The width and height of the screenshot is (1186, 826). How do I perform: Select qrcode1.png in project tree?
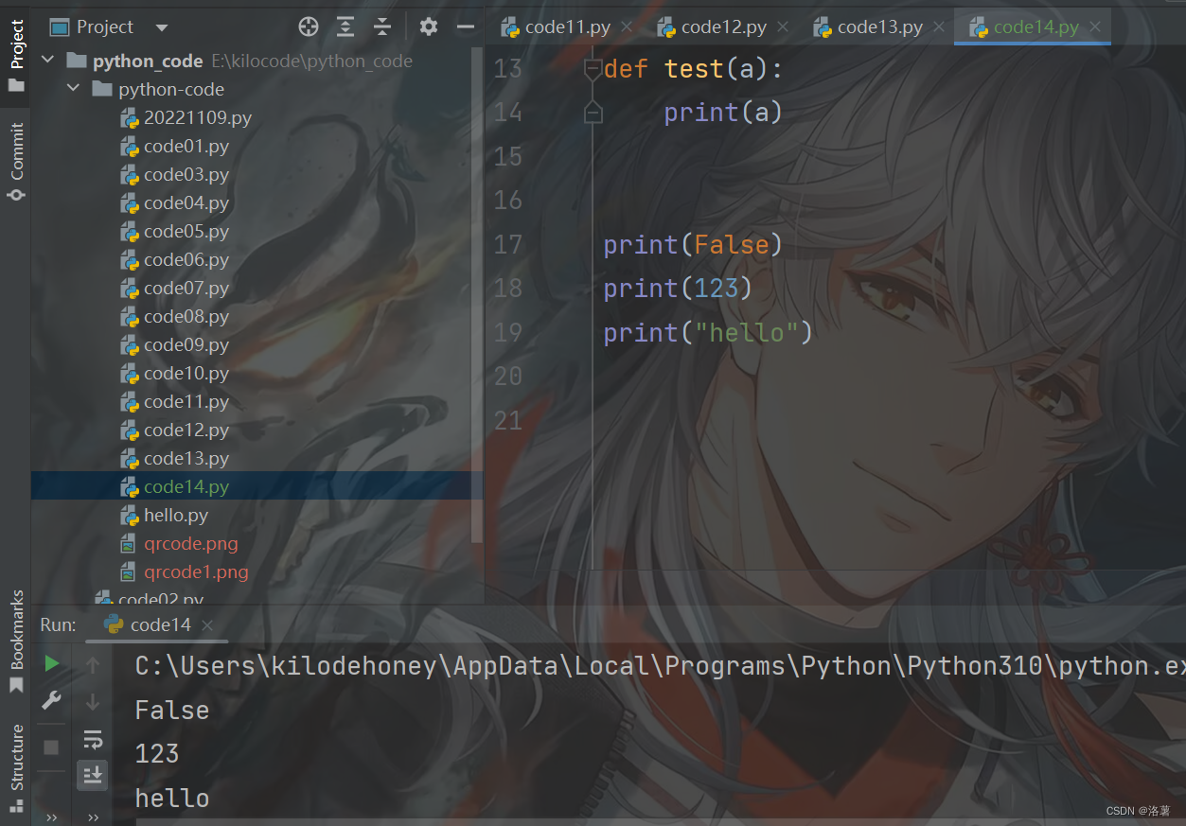pyautogui.click(x=185, y=571)
